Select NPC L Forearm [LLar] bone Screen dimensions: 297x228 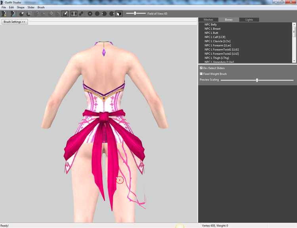coord(218,45)
